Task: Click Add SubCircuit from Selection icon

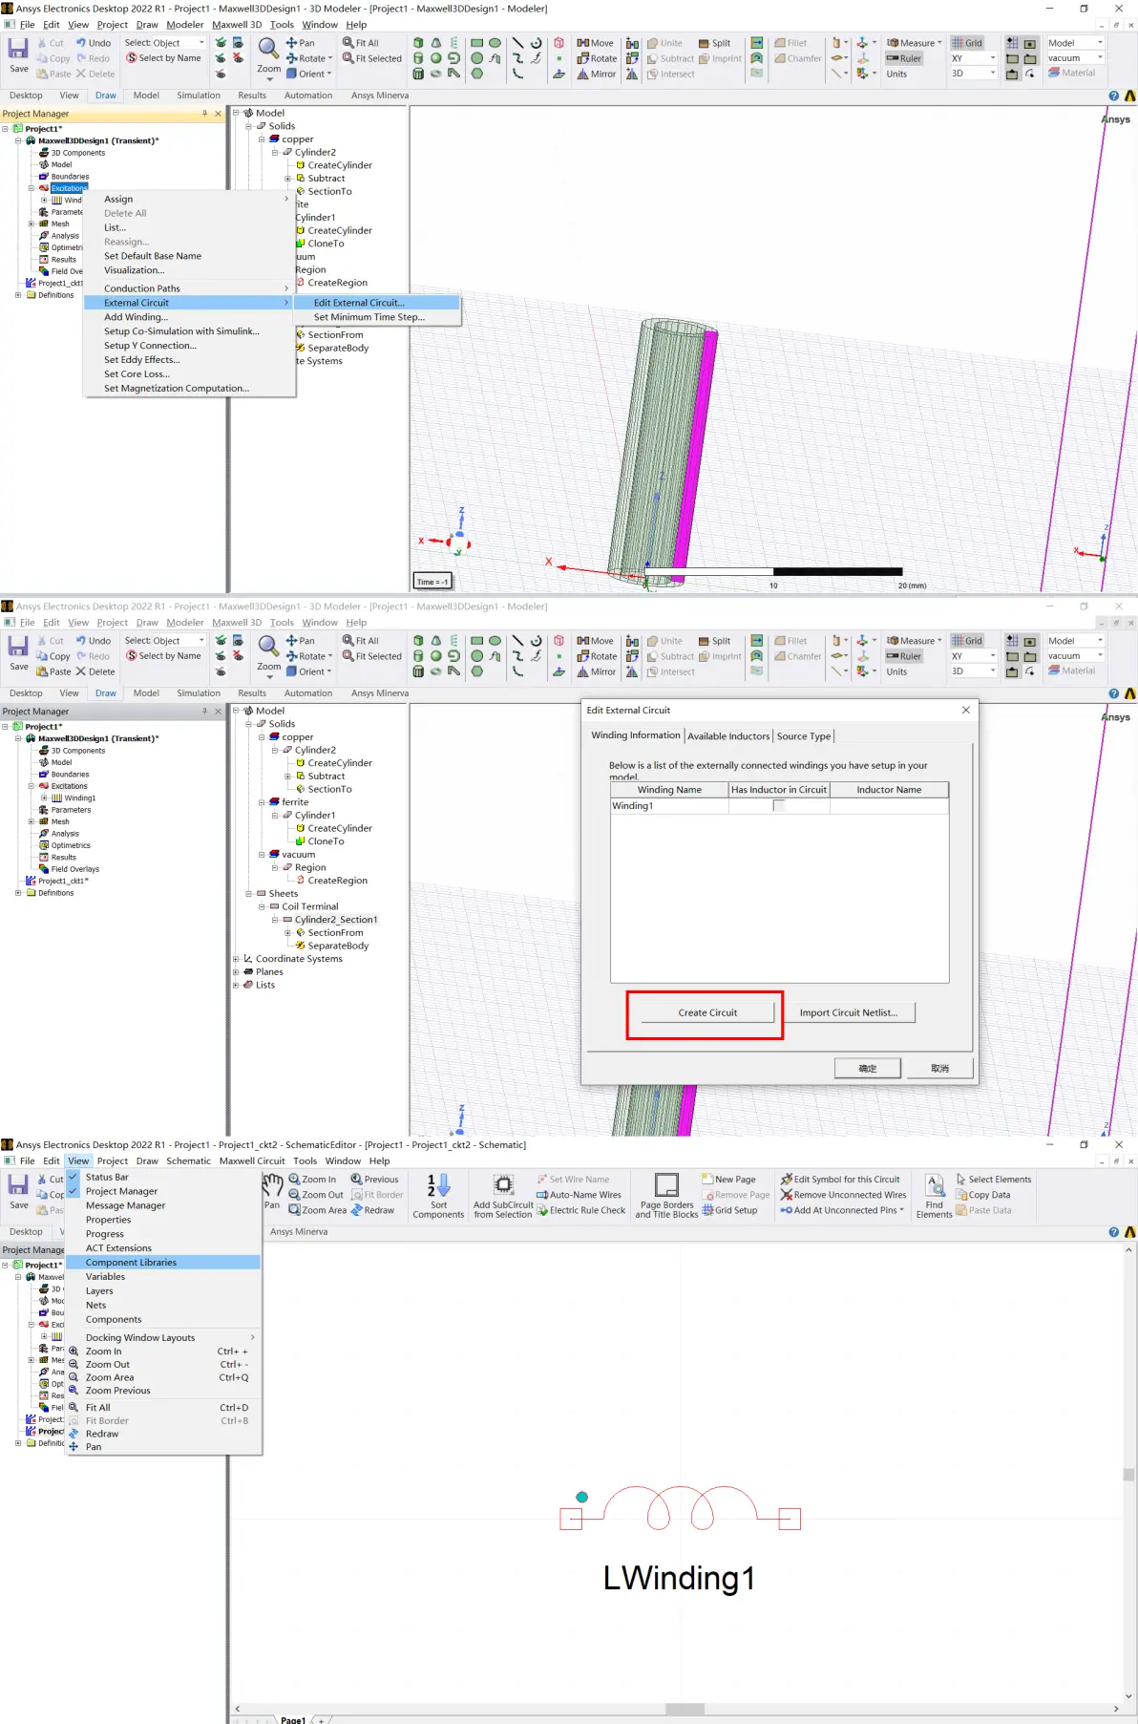Action: click(x=503, y=1195)
